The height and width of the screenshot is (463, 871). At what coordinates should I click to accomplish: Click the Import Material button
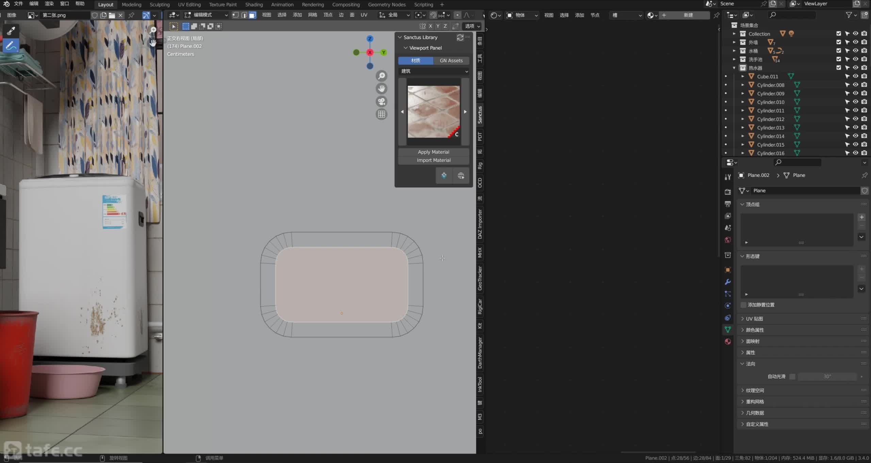[x=433, y=160]
